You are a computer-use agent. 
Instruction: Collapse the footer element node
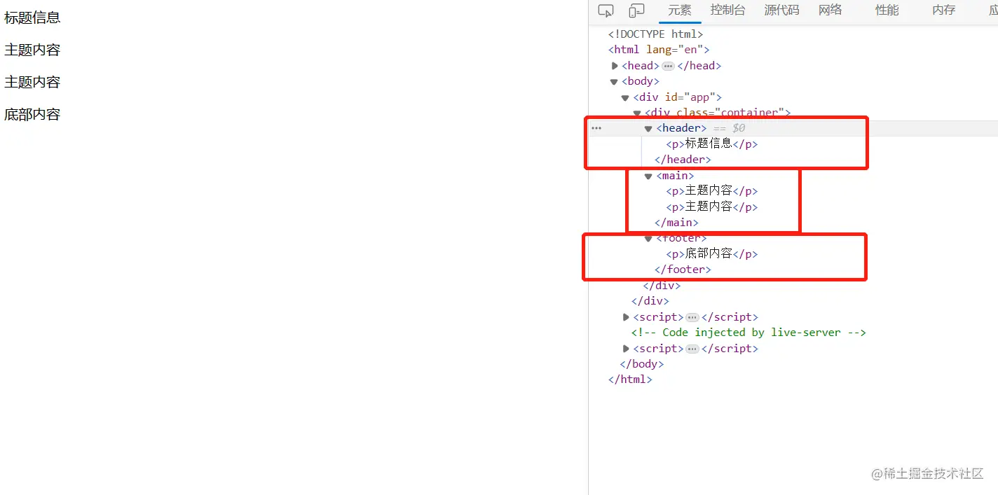648,239
